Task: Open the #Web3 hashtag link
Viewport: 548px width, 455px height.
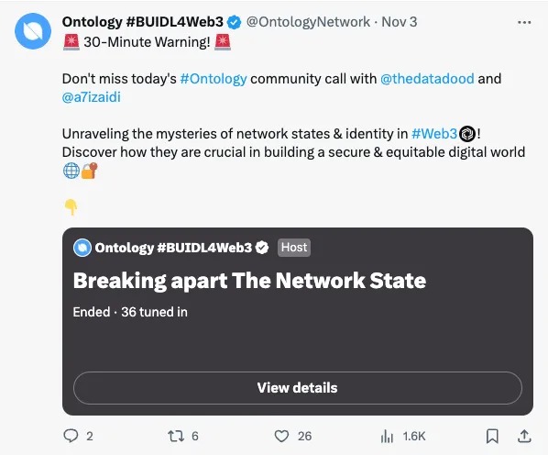Action: tap(434, 134)
